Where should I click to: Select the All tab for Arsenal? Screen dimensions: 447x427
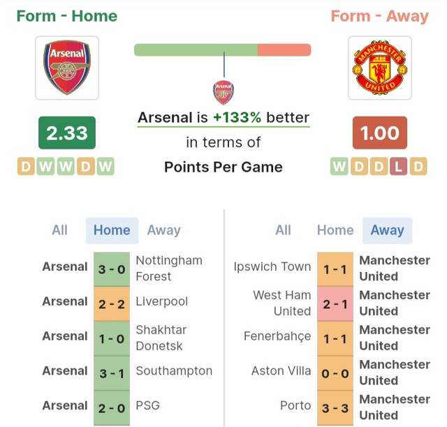[59, 230]
